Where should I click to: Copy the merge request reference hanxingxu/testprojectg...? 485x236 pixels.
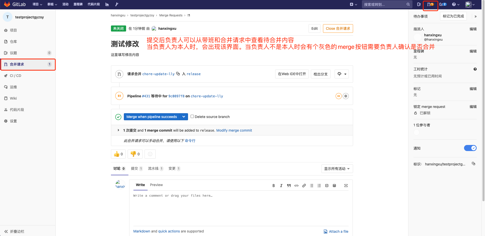tap(474, 164)
